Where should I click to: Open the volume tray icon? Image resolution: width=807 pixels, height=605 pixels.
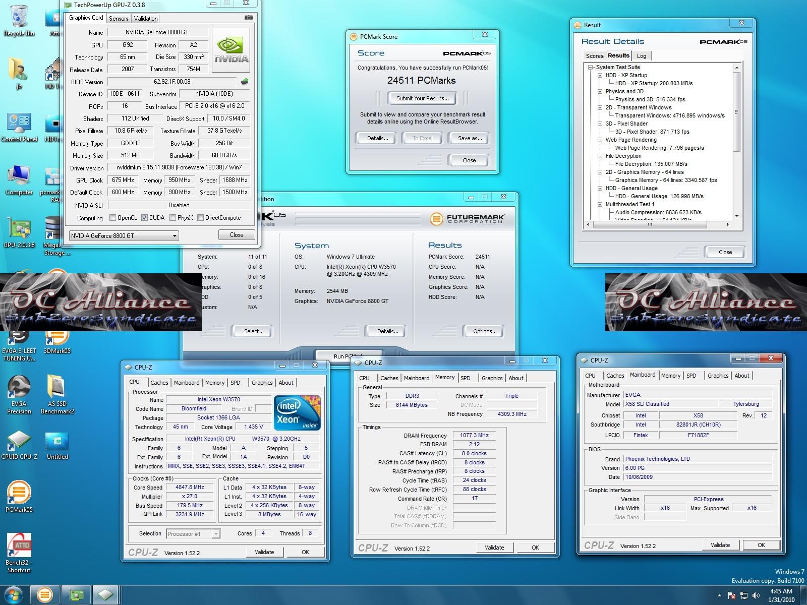[x=756, y=596]
